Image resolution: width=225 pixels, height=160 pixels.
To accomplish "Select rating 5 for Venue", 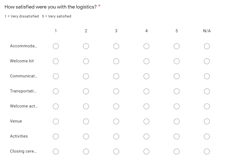I will (177, 121).
